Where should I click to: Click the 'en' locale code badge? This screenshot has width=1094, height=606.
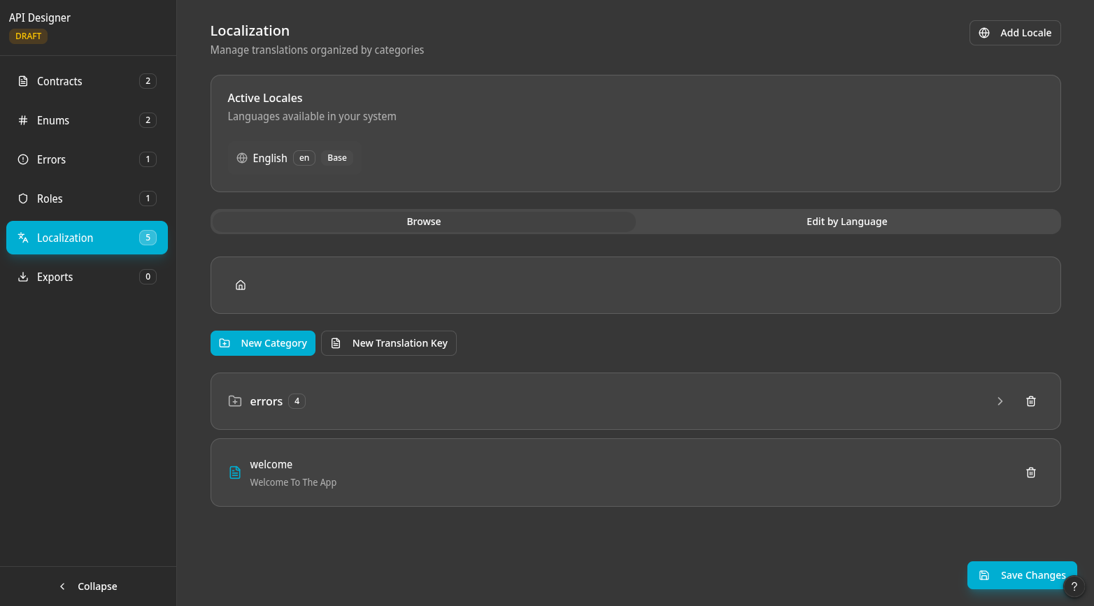(x=304, y=158)
